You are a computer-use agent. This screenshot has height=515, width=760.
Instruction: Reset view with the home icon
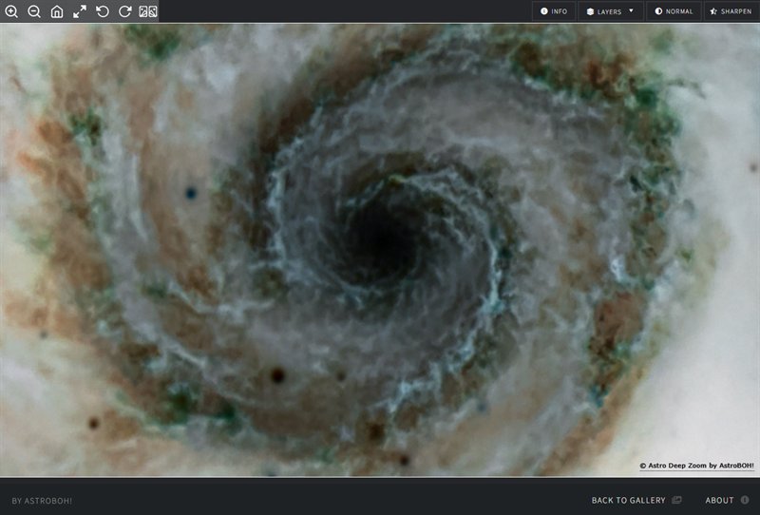click(x=57, y=11)
